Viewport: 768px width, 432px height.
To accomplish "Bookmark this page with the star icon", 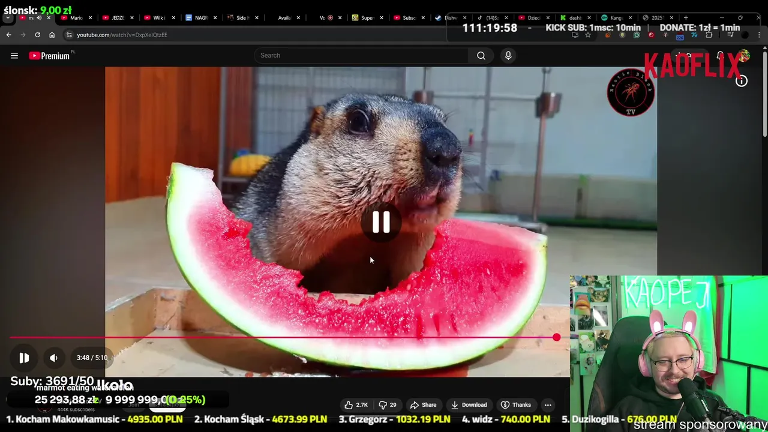I will (x=588, y=35).
